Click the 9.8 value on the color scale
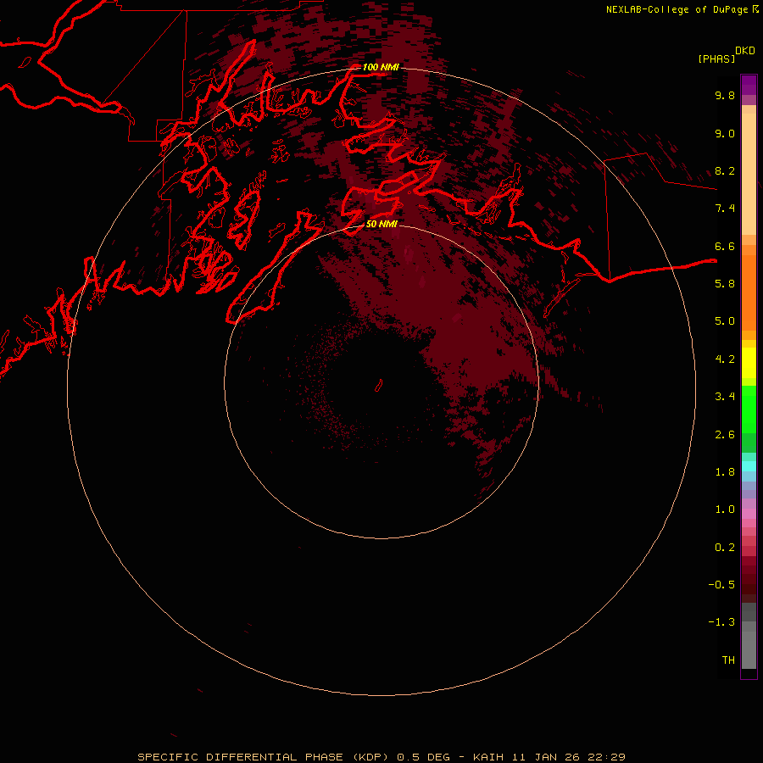Image resolution: width=763 pixels, height=763 pixels. click(725, 95)
